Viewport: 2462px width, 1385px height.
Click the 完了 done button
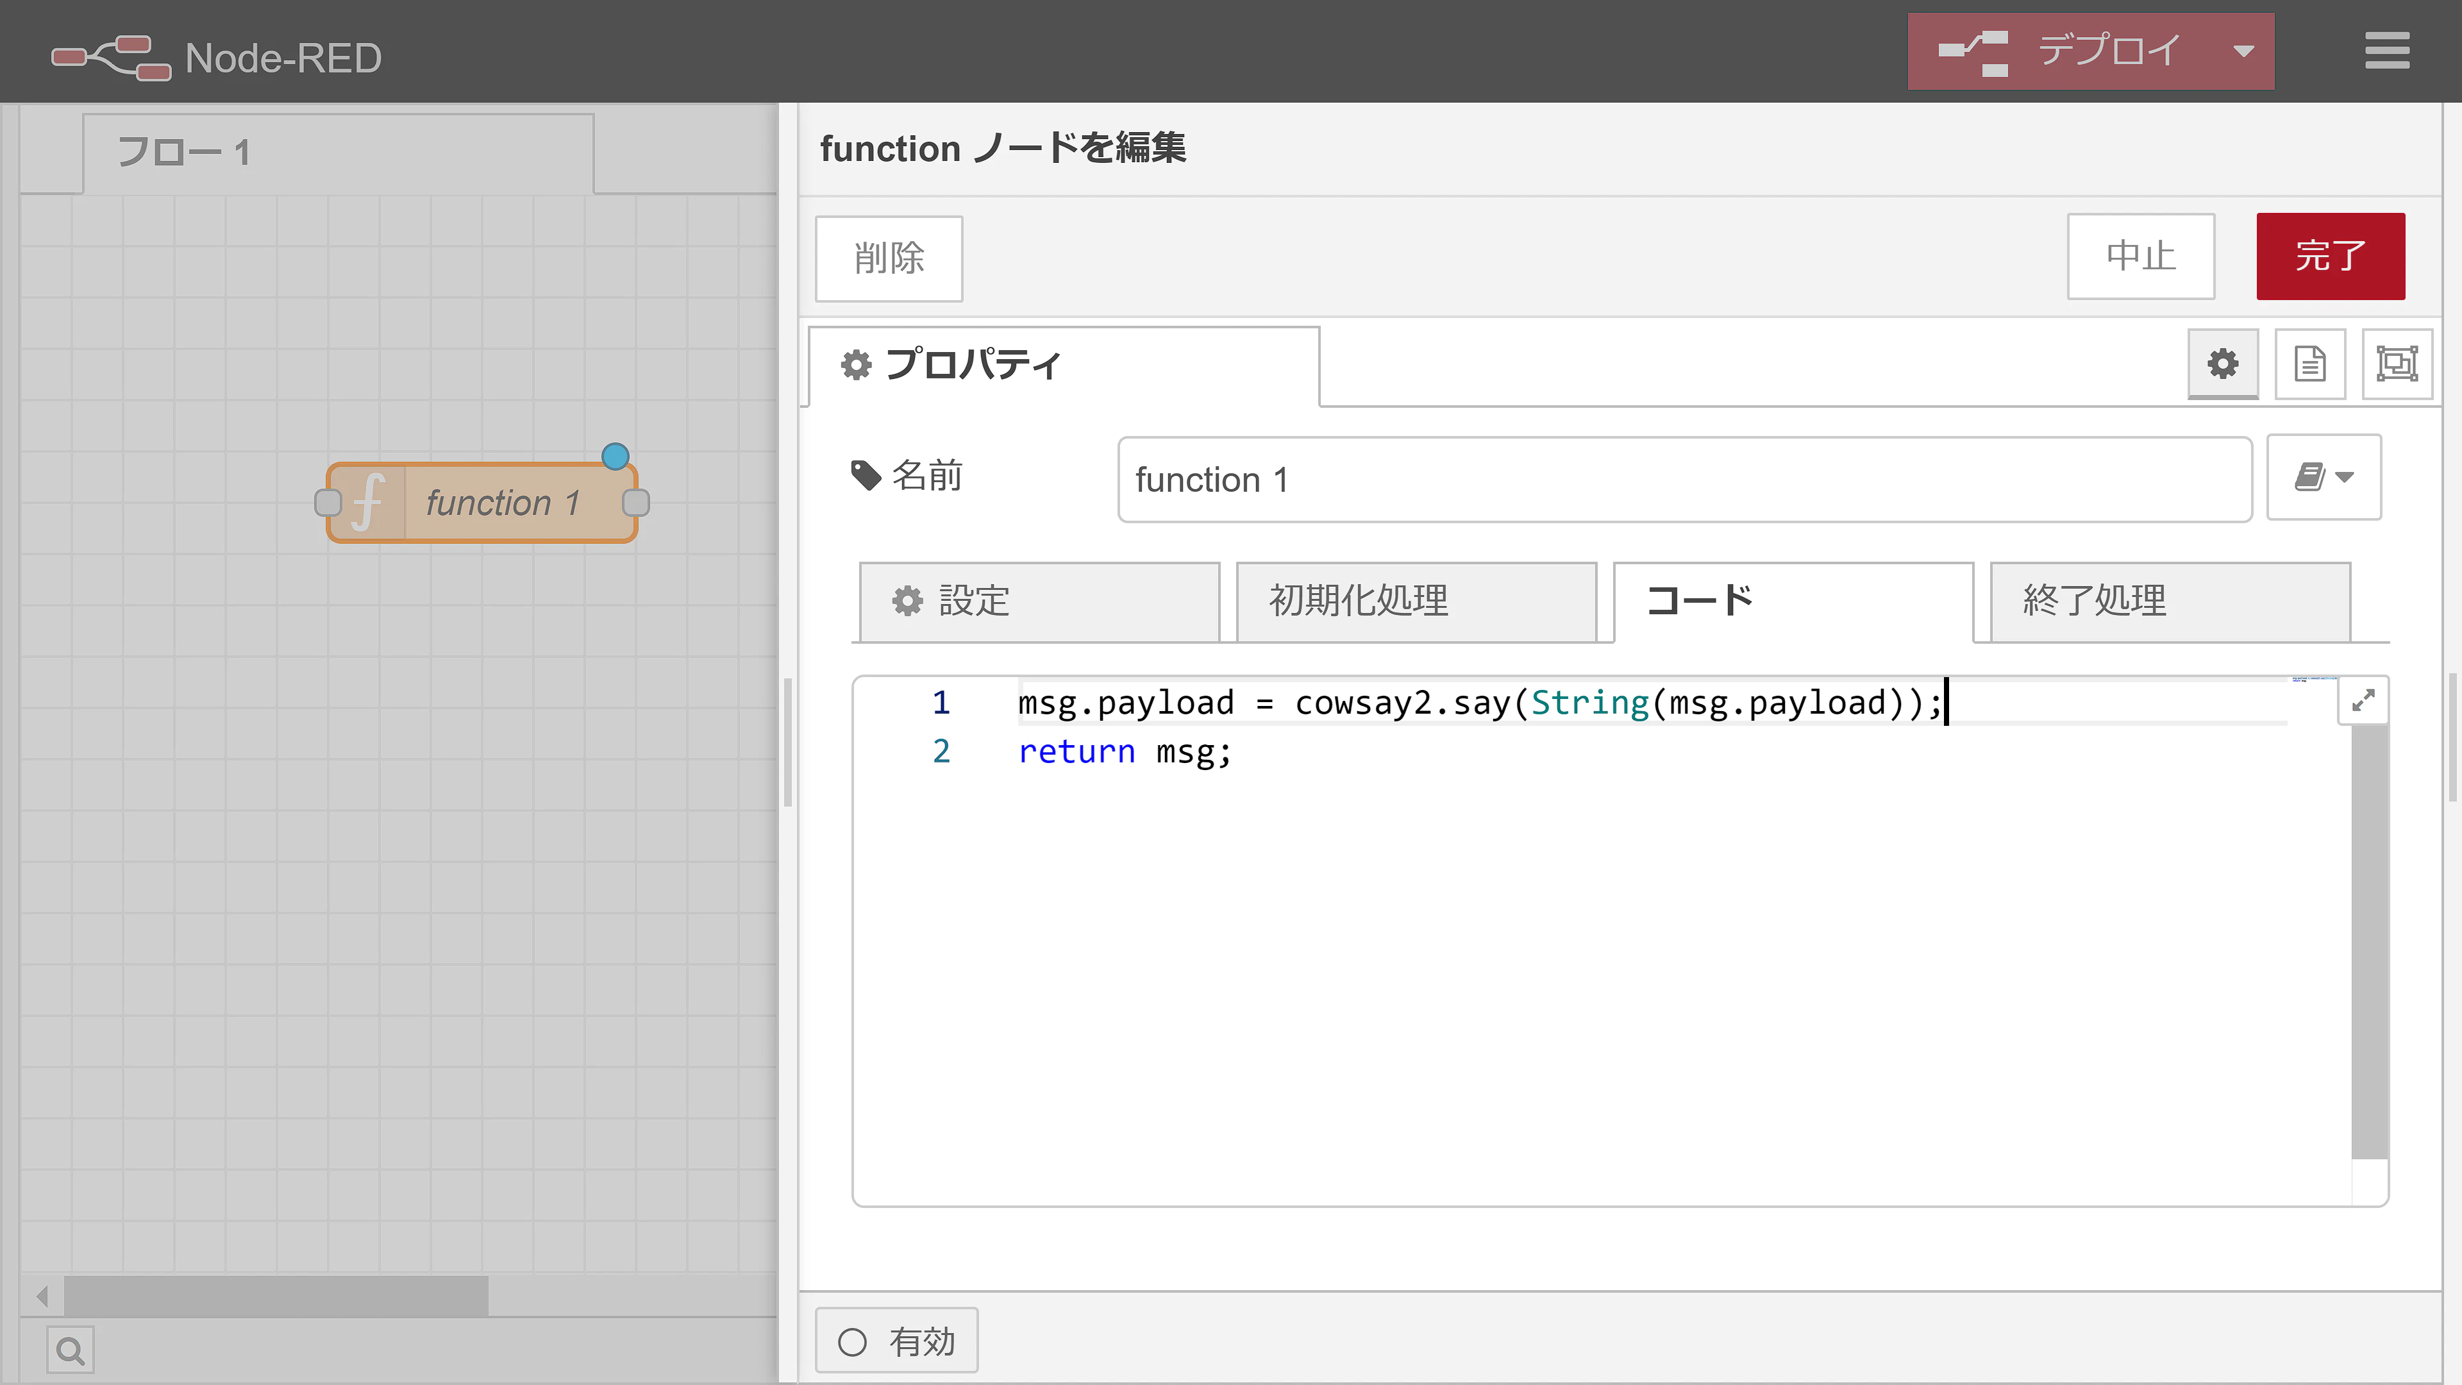pyautogui.click(x=2330, y=256)
